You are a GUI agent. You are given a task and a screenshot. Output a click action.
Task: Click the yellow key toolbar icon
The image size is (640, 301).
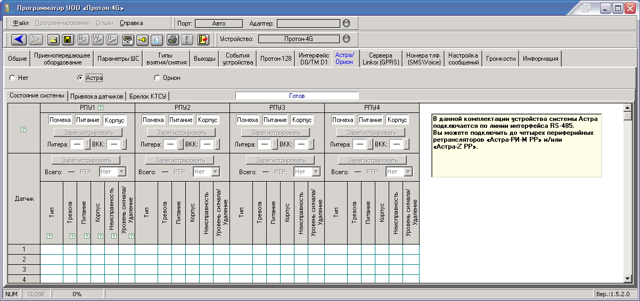(142, 39)
